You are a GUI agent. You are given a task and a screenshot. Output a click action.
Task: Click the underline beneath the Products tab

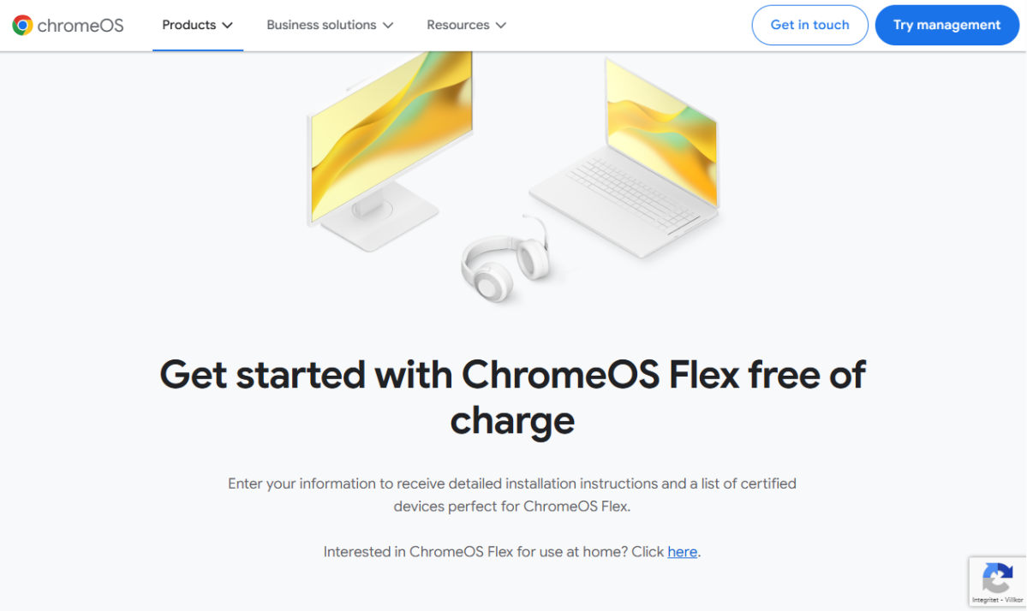point(197,50)
